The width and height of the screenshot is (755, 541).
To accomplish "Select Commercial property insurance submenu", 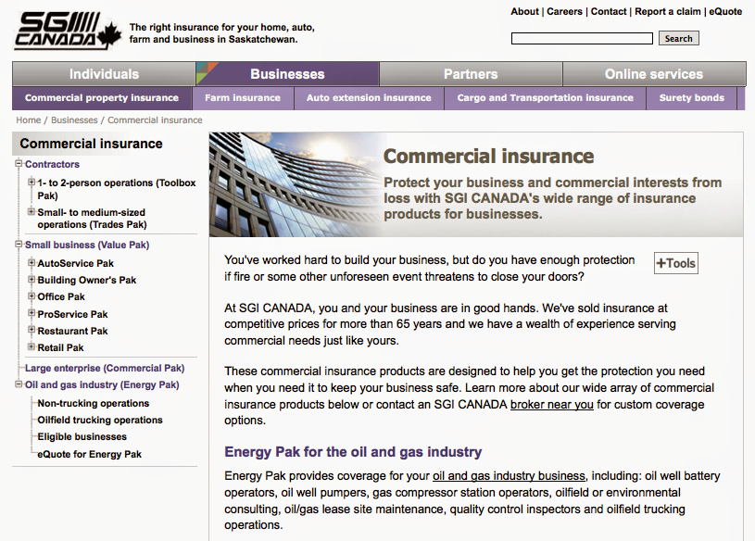I will coord(102,97).
